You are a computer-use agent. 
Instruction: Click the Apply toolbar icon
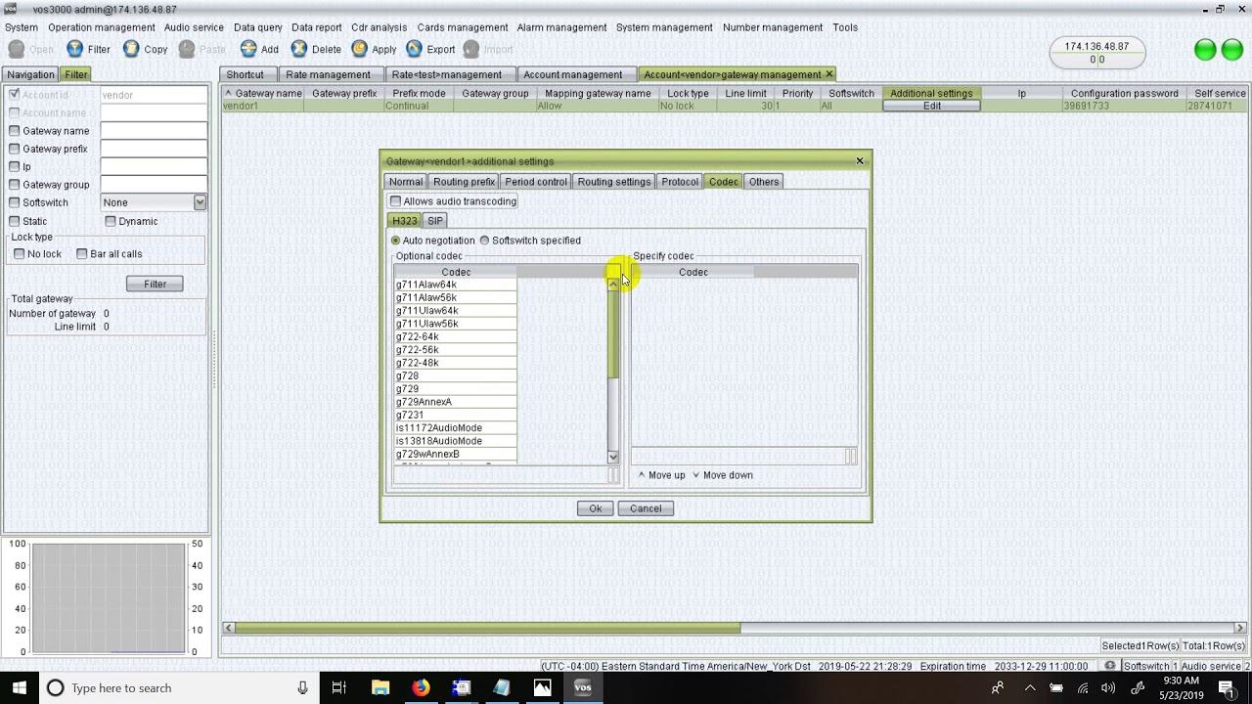[x=360, y=49]
